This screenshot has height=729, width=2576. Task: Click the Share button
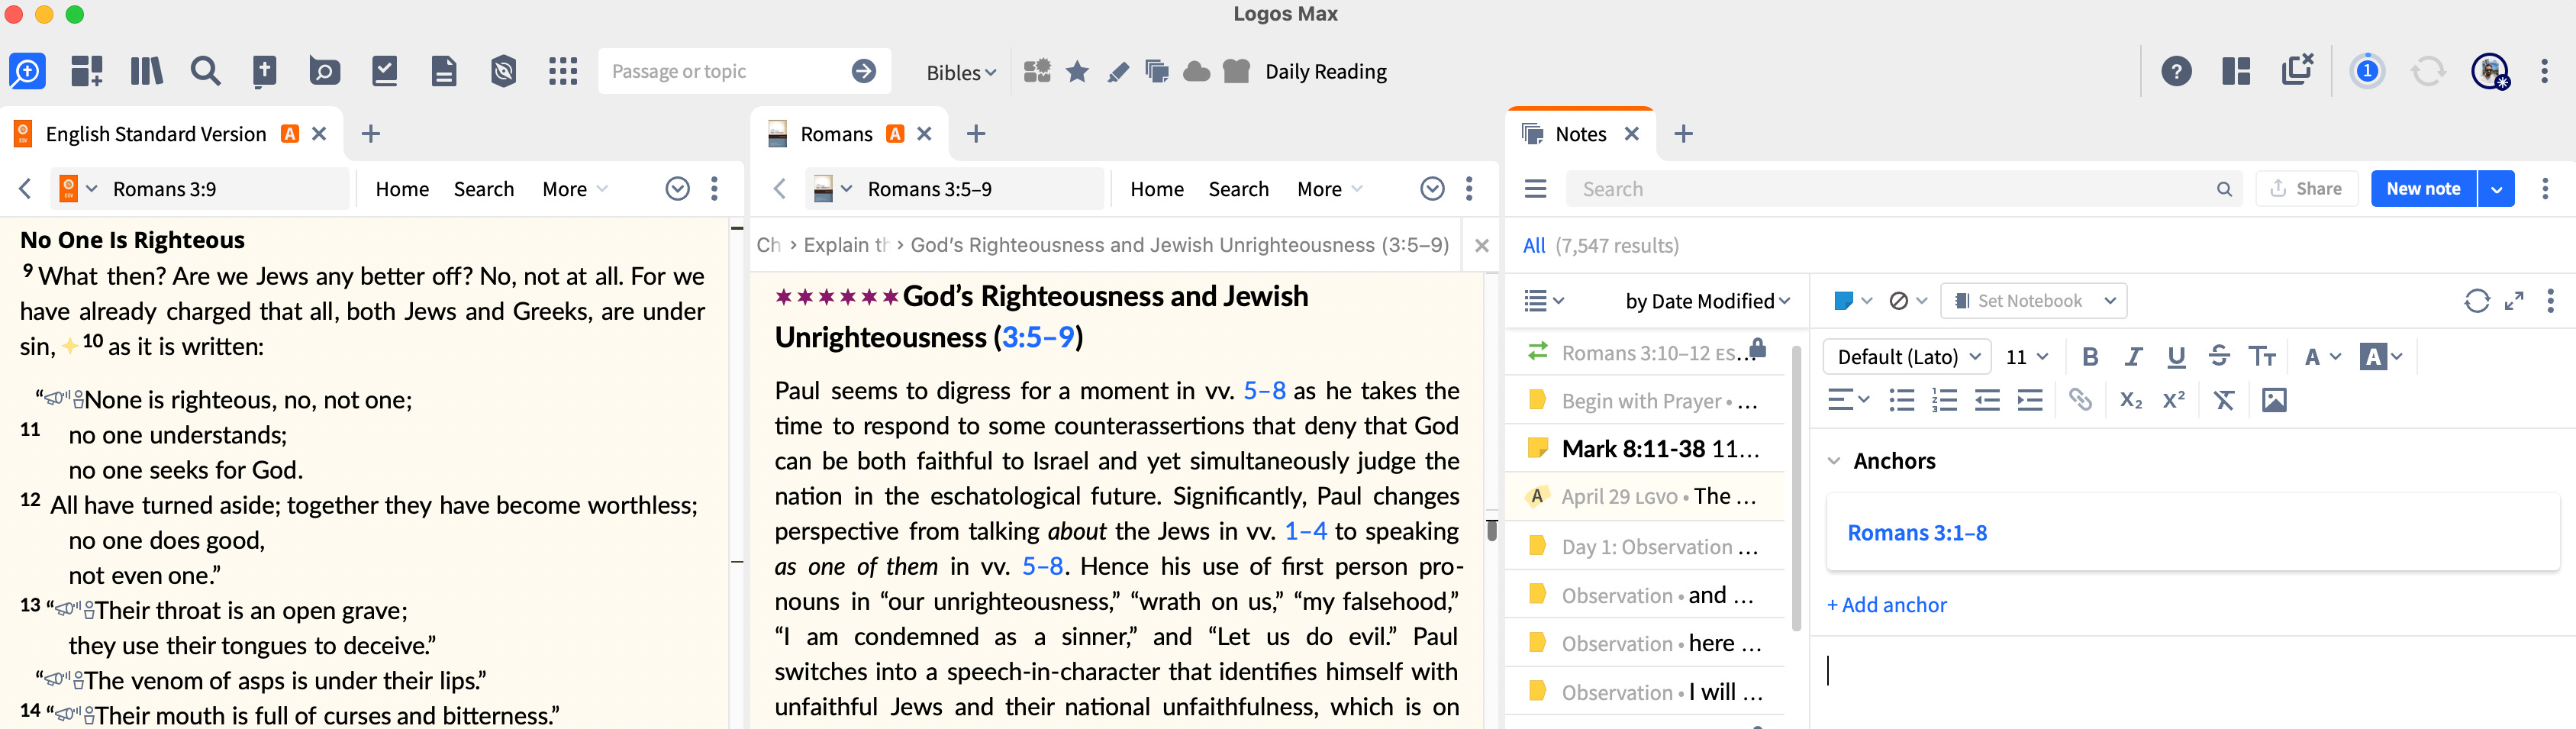2306,189
